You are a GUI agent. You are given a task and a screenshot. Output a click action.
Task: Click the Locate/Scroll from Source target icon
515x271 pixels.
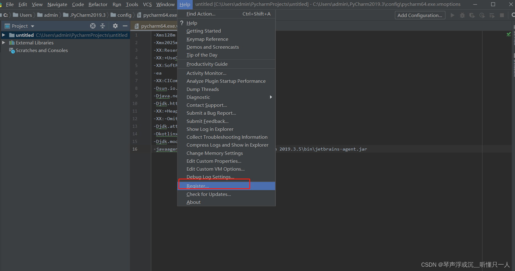point(93,26)
